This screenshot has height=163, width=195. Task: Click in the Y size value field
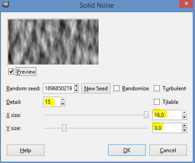pyautogui.click(x=167, y=128)
